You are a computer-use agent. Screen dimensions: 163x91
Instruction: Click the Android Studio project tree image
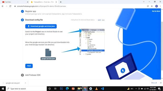tap(92, 42)
